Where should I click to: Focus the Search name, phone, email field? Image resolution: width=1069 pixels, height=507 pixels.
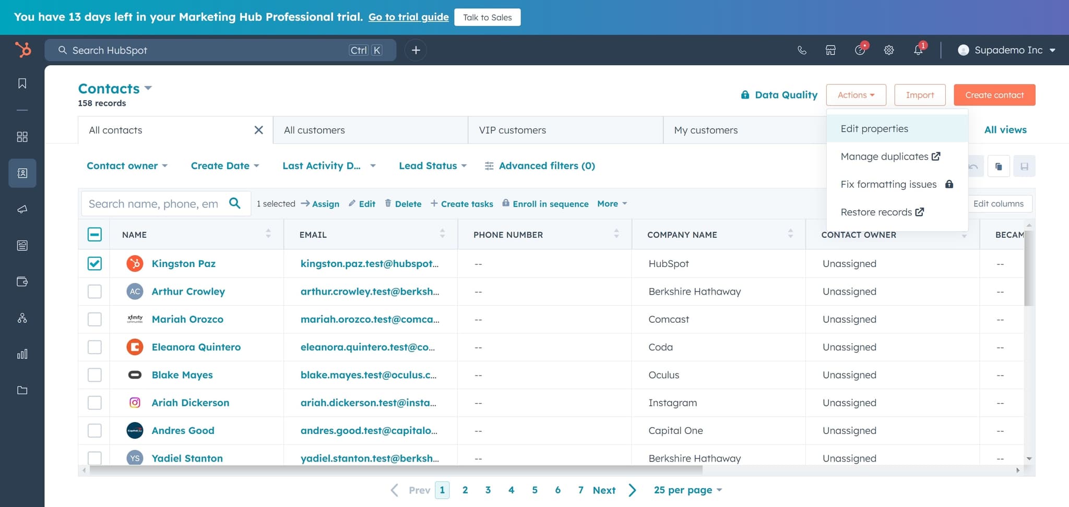click(153, 204)
